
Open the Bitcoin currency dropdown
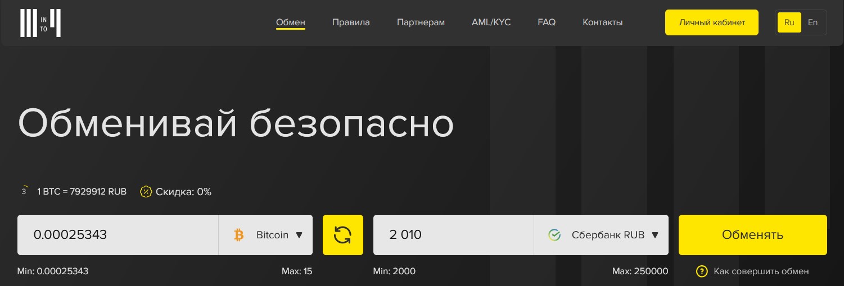[x=265, y=235]
